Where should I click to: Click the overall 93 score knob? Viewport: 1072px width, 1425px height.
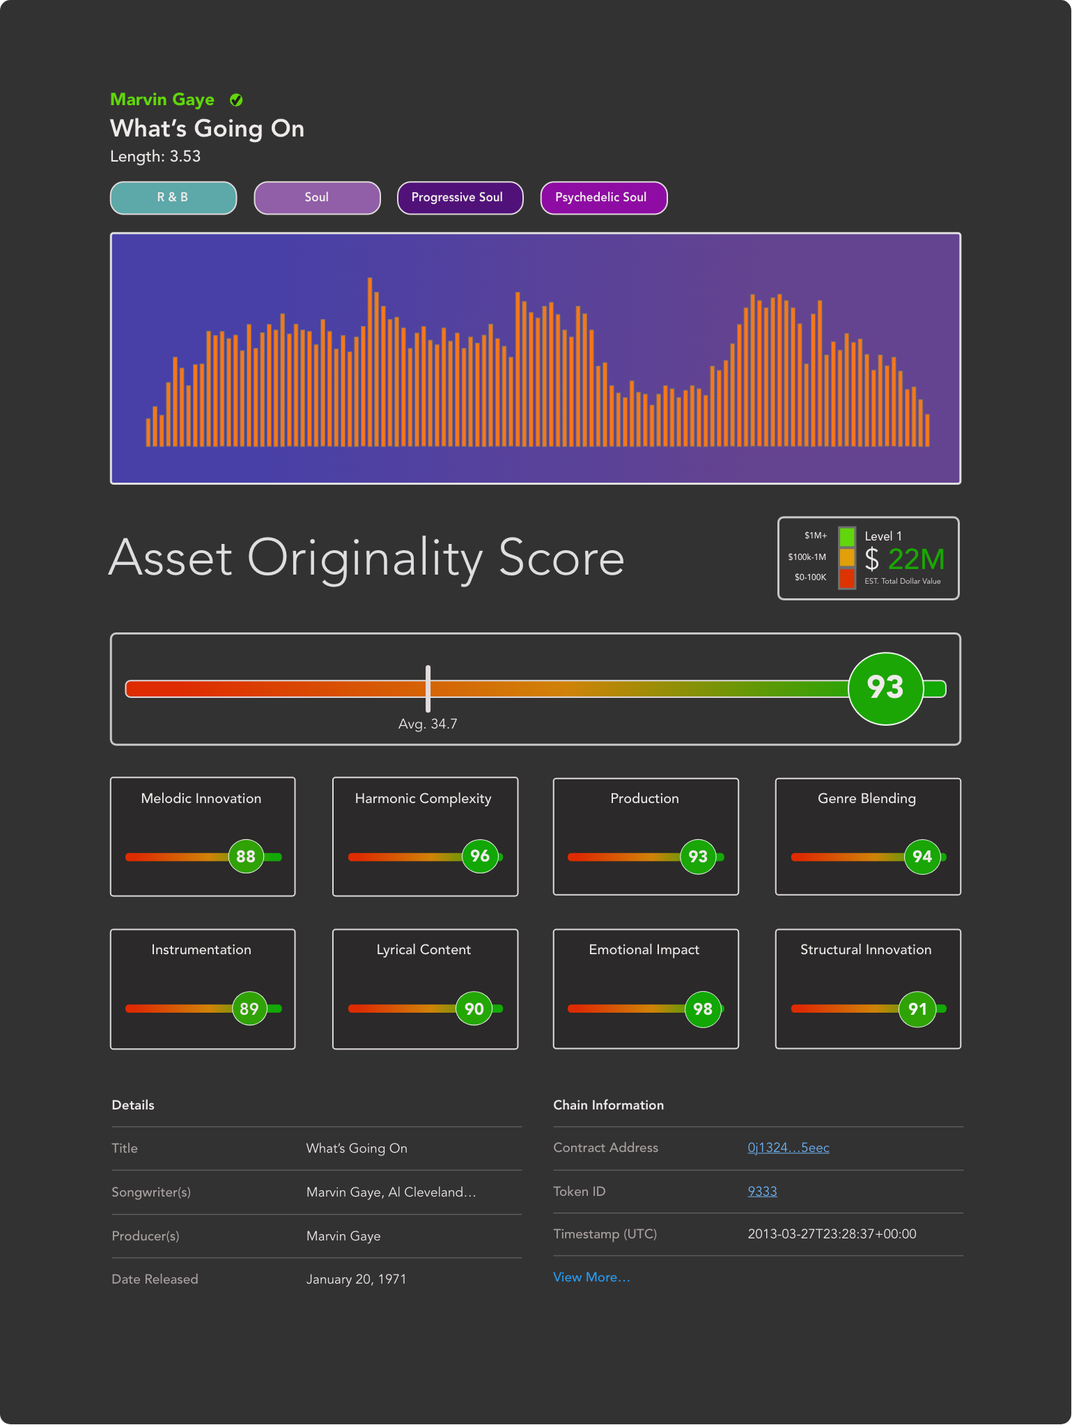point(885,688)
